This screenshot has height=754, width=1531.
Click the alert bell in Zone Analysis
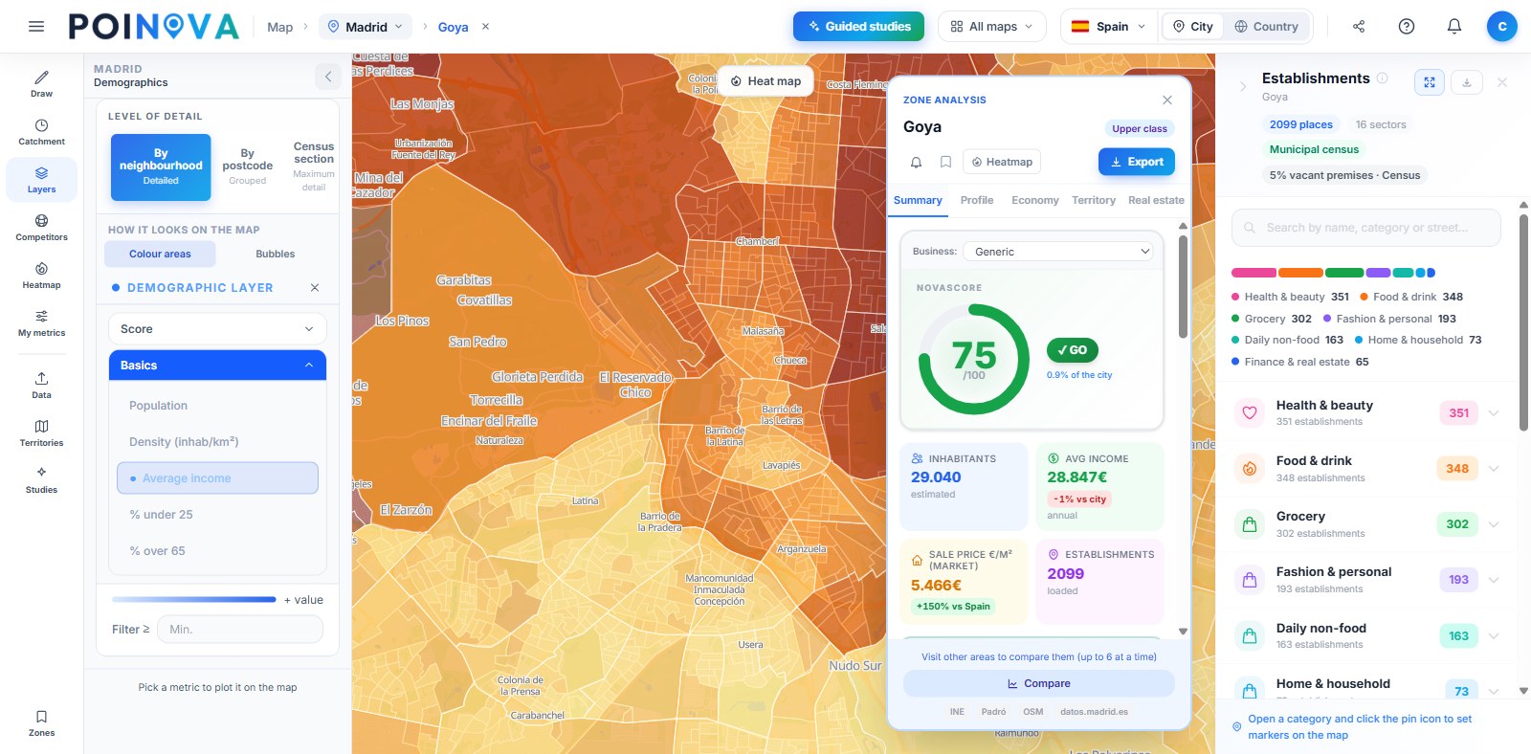(916, 162)
